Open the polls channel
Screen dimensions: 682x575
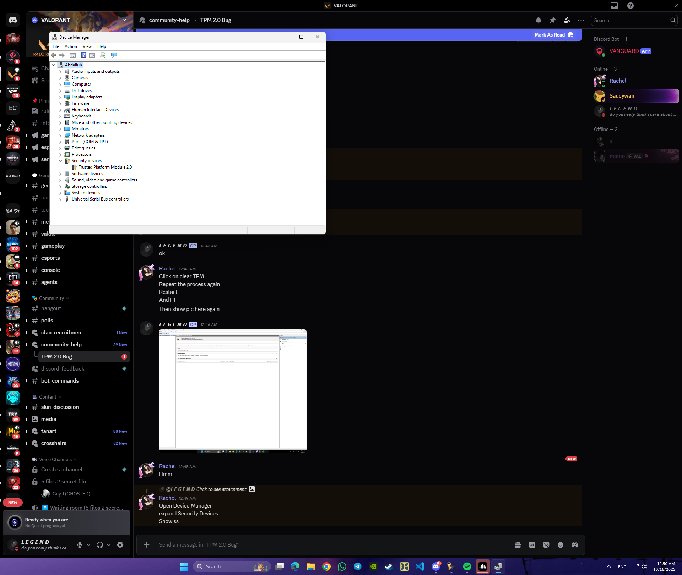tap(47, 321)
